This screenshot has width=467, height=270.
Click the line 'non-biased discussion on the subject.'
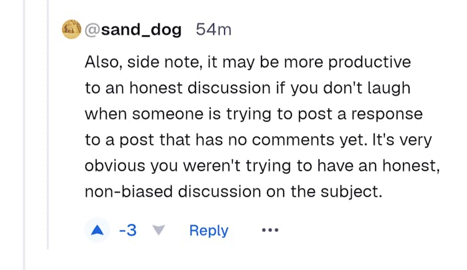(233, 192)
